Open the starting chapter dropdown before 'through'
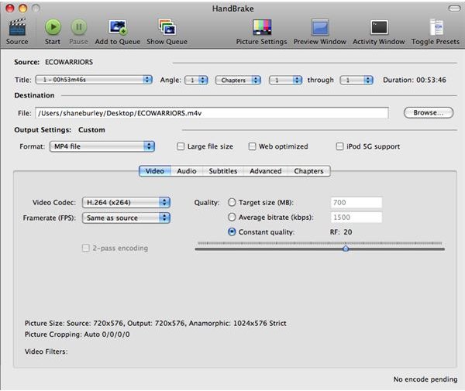This screenshot has height=391, width=465. click(285, 80)
